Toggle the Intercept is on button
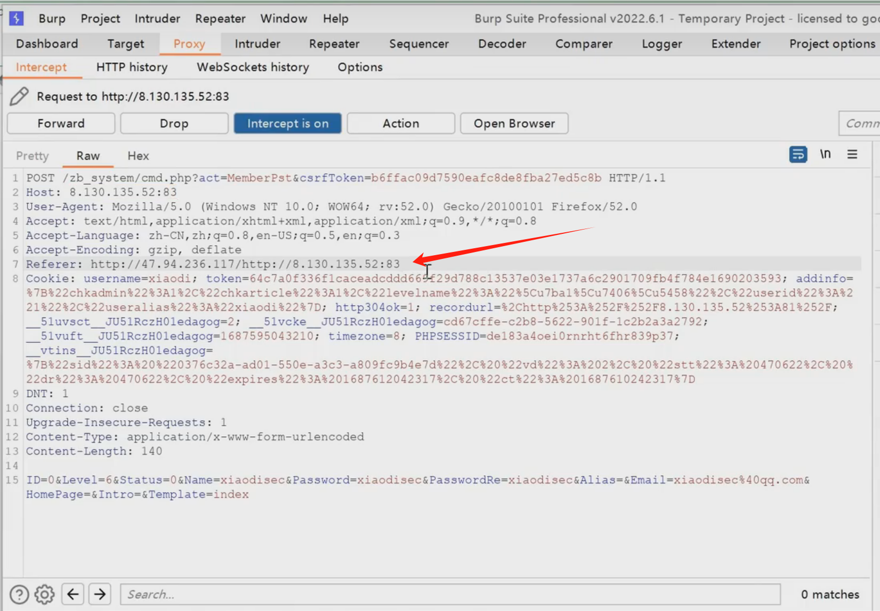 (x=288, y=124)
